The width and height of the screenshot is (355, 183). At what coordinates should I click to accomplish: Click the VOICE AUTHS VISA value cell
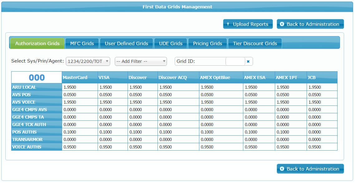(113, 147)
